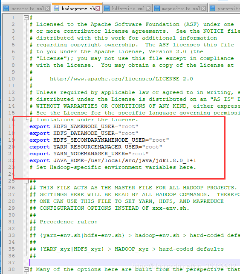Open the apache.org LICENSE-2.0 link

121,79
